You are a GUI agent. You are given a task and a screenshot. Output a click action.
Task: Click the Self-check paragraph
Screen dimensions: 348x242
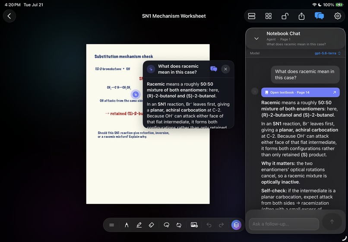[298, 200]
